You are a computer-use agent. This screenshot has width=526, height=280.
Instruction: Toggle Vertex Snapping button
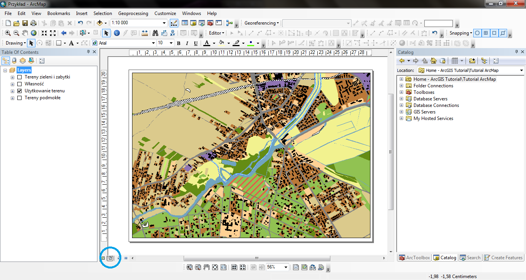pos(494,33)
